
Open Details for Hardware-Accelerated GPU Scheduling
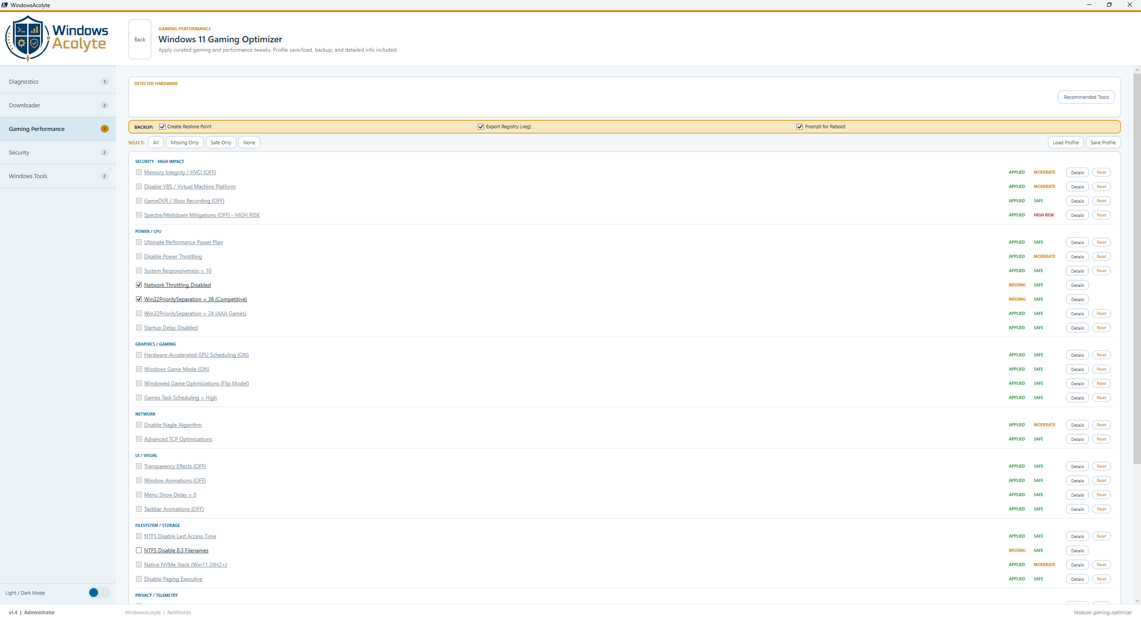1077,355
